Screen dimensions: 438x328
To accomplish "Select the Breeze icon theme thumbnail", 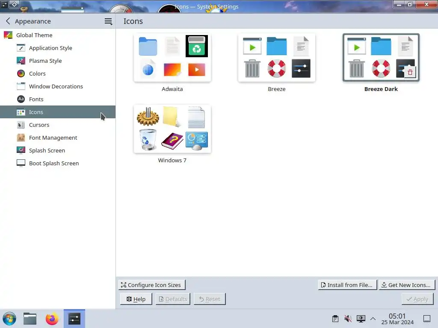I will (277, 58).
